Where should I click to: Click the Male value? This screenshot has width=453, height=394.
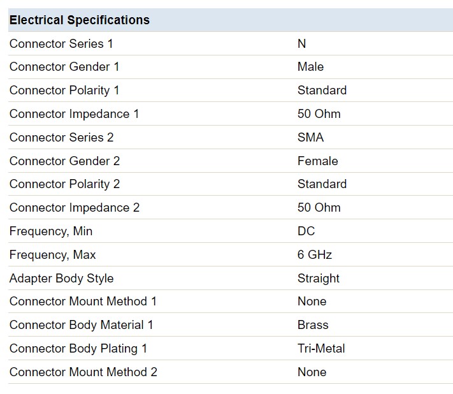(310, 67)
